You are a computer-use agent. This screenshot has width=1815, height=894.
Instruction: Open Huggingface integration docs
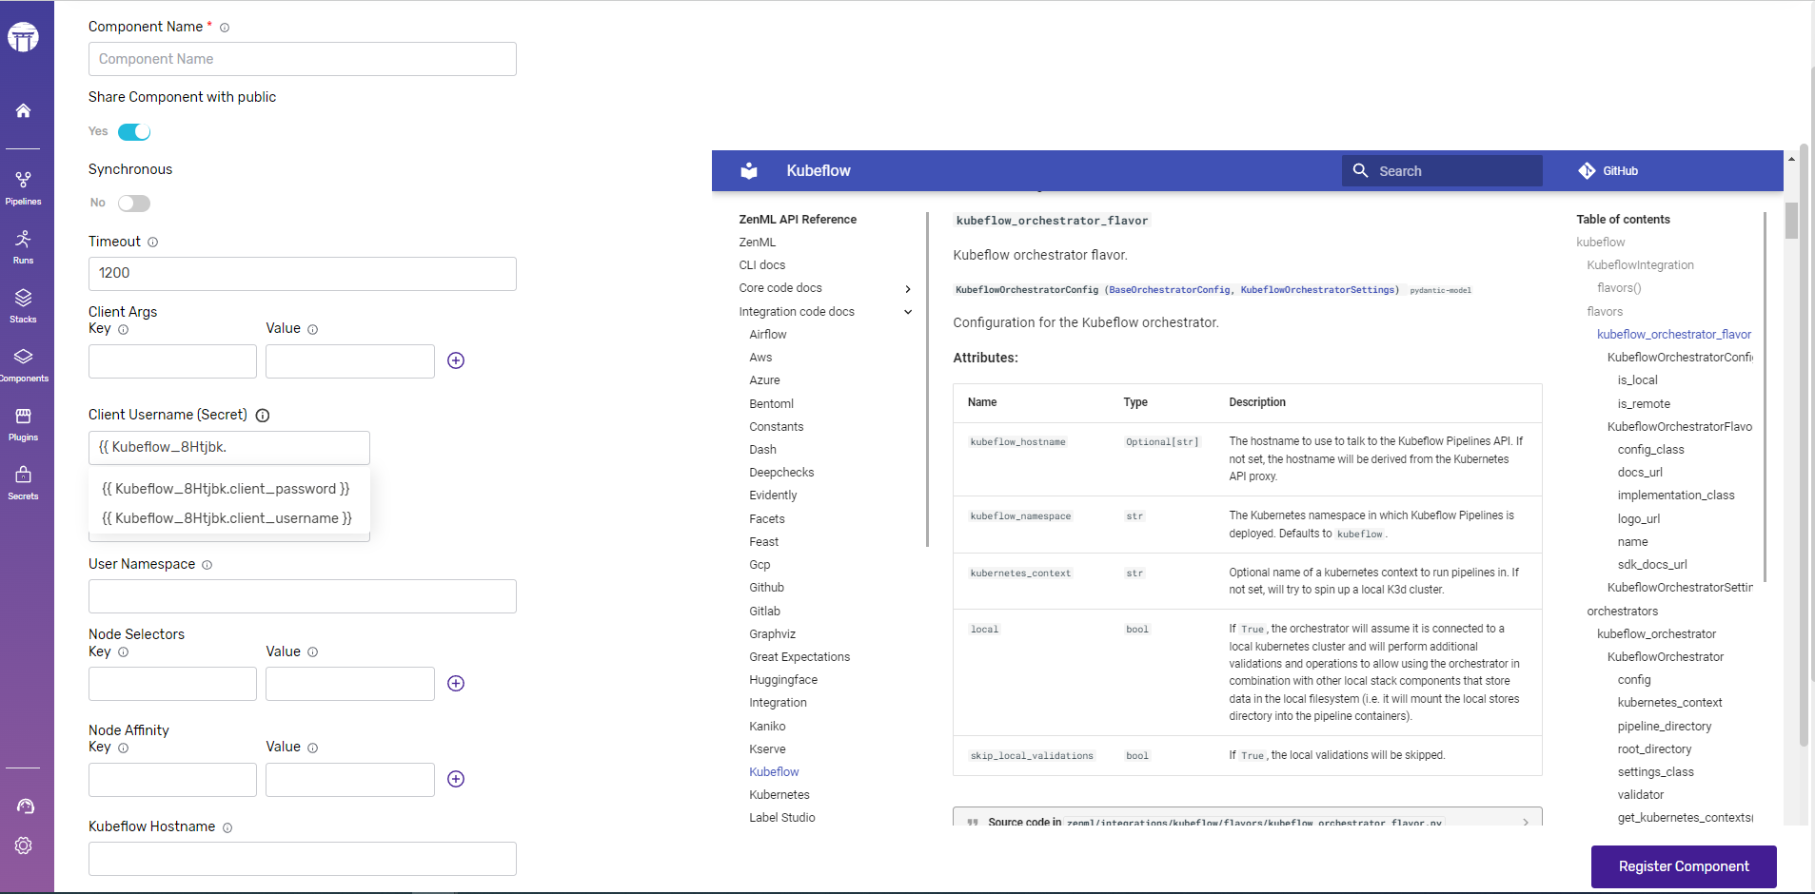pos(782,680)
